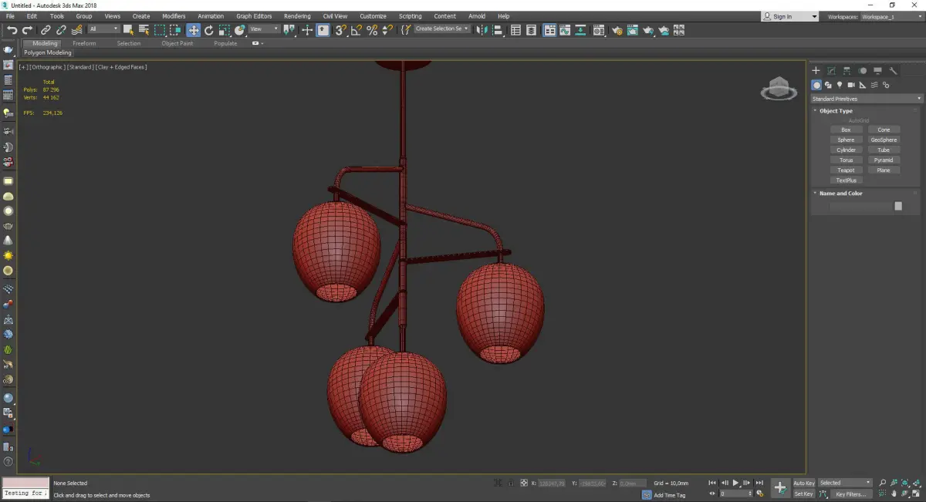Image resolution: width=926 pixels, height=502 pixels.
Task: Choose the Rectangular Selection Region tool
Action: click(160, 30)
